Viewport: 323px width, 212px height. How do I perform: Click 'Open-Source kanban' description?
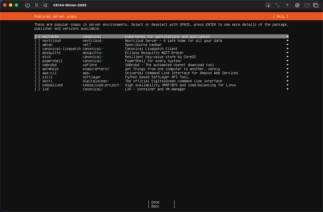pos(143,45)
